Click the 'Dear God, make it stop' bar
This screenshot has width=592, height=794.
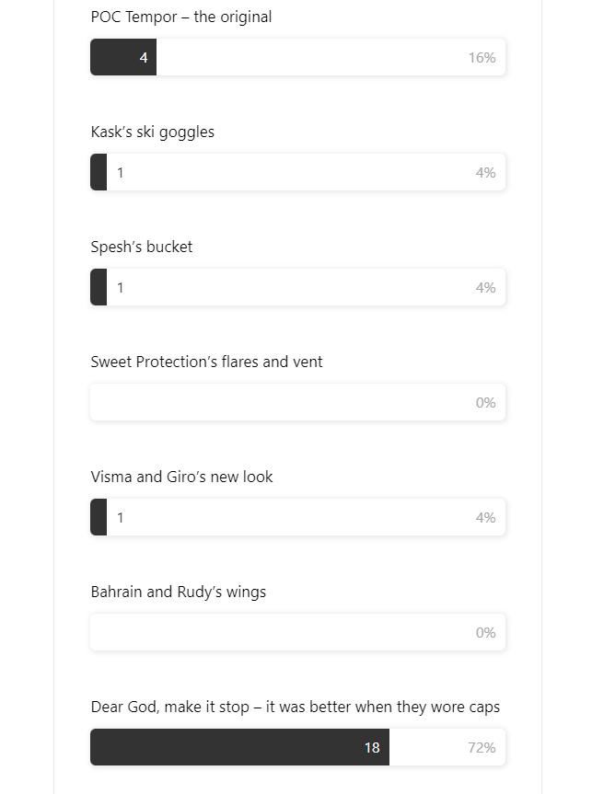[298, 747]
